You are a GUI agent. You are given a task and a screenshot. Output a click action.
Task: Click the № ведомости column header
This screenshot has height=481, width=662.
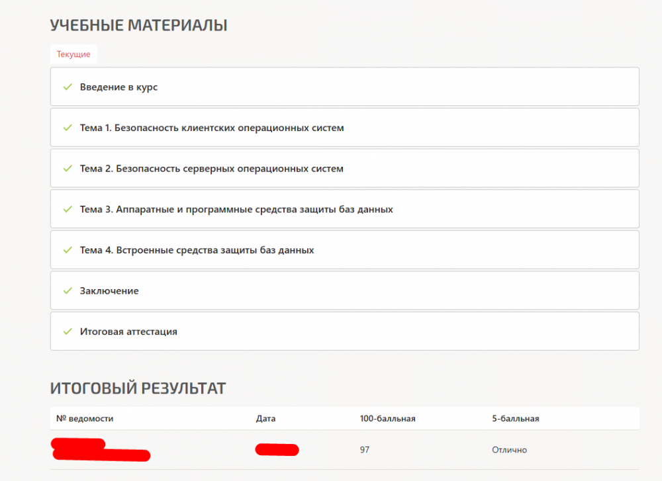85,418
